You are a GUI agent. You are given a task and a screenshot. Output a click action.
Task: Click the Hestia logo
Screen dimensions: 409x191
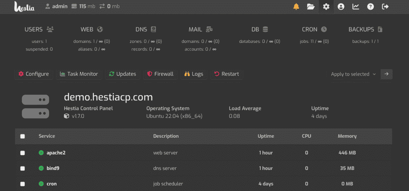point(24,6)
